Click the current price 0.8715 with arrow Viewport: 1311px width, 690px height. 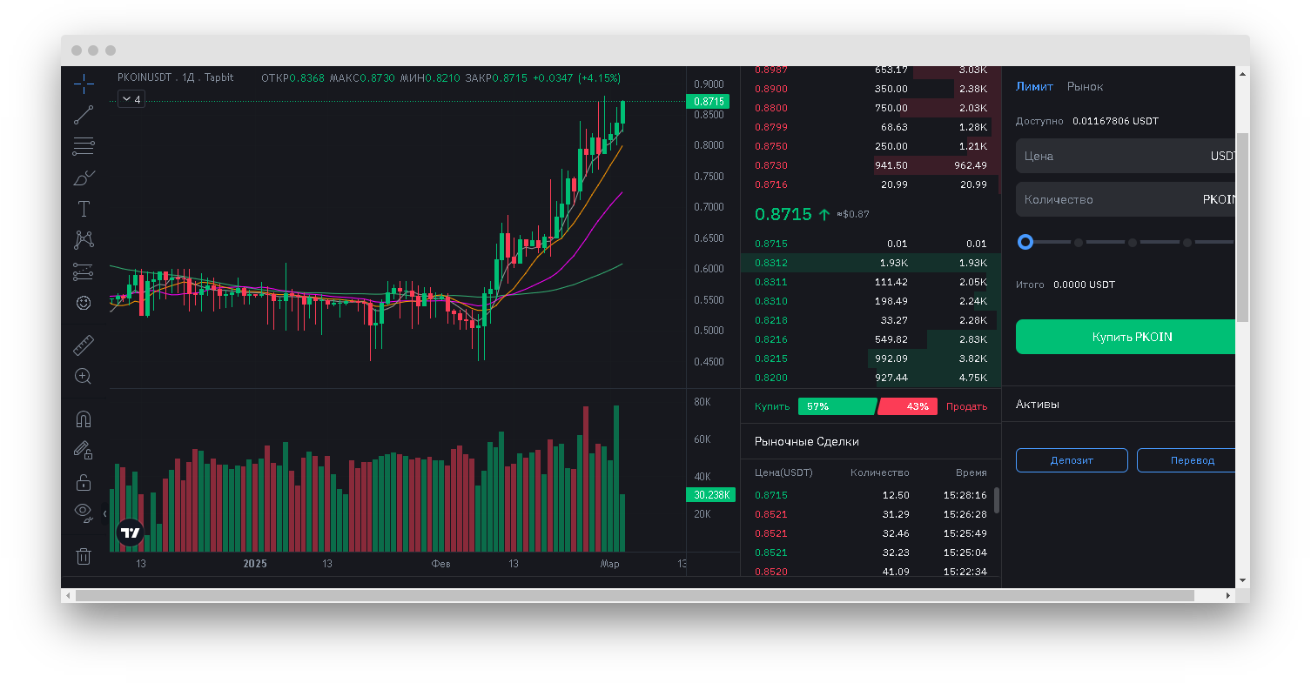[792, 214]
